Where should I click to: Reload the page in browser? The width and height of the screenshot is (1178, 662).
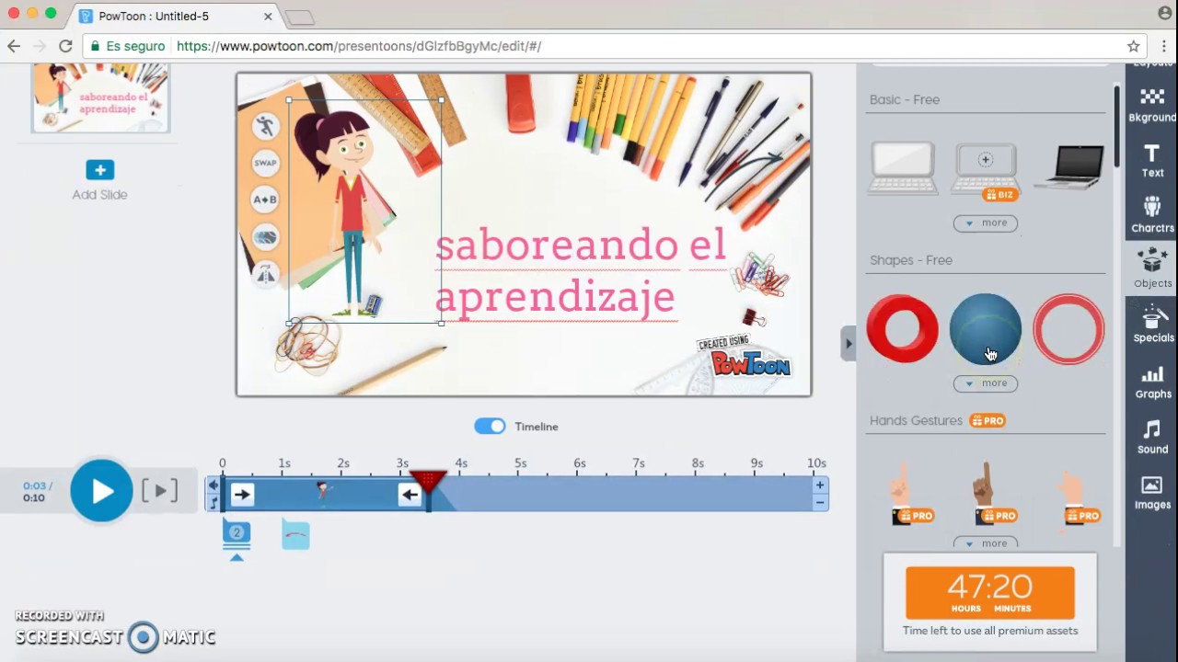pos(65,46)
